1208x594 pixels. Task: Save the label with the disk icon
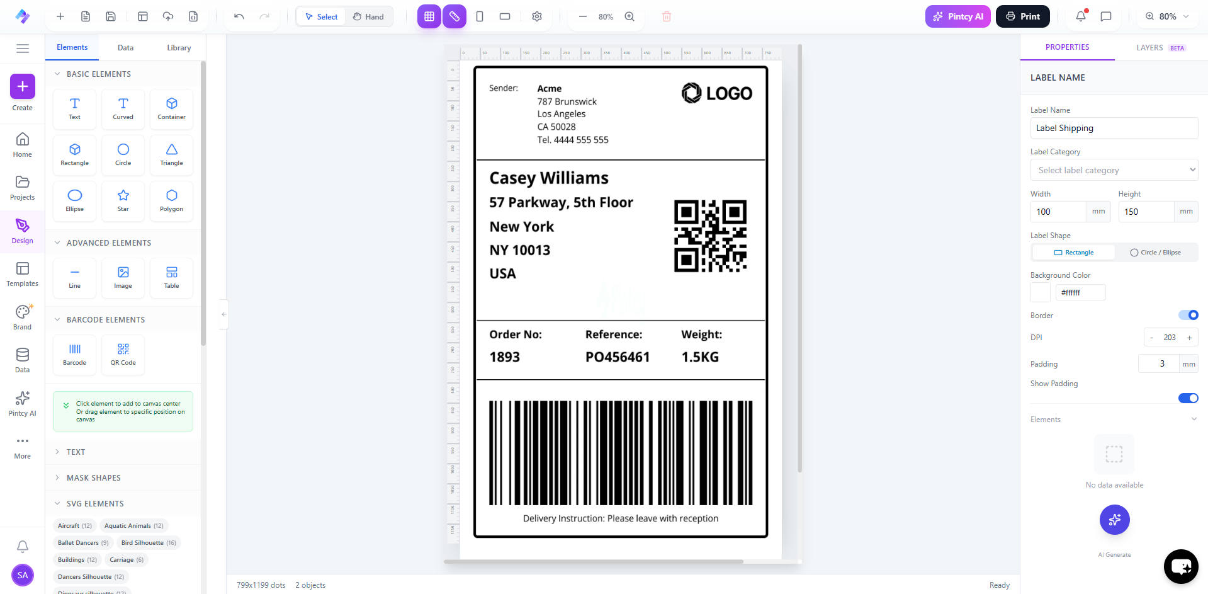click(x=111, y=16)
